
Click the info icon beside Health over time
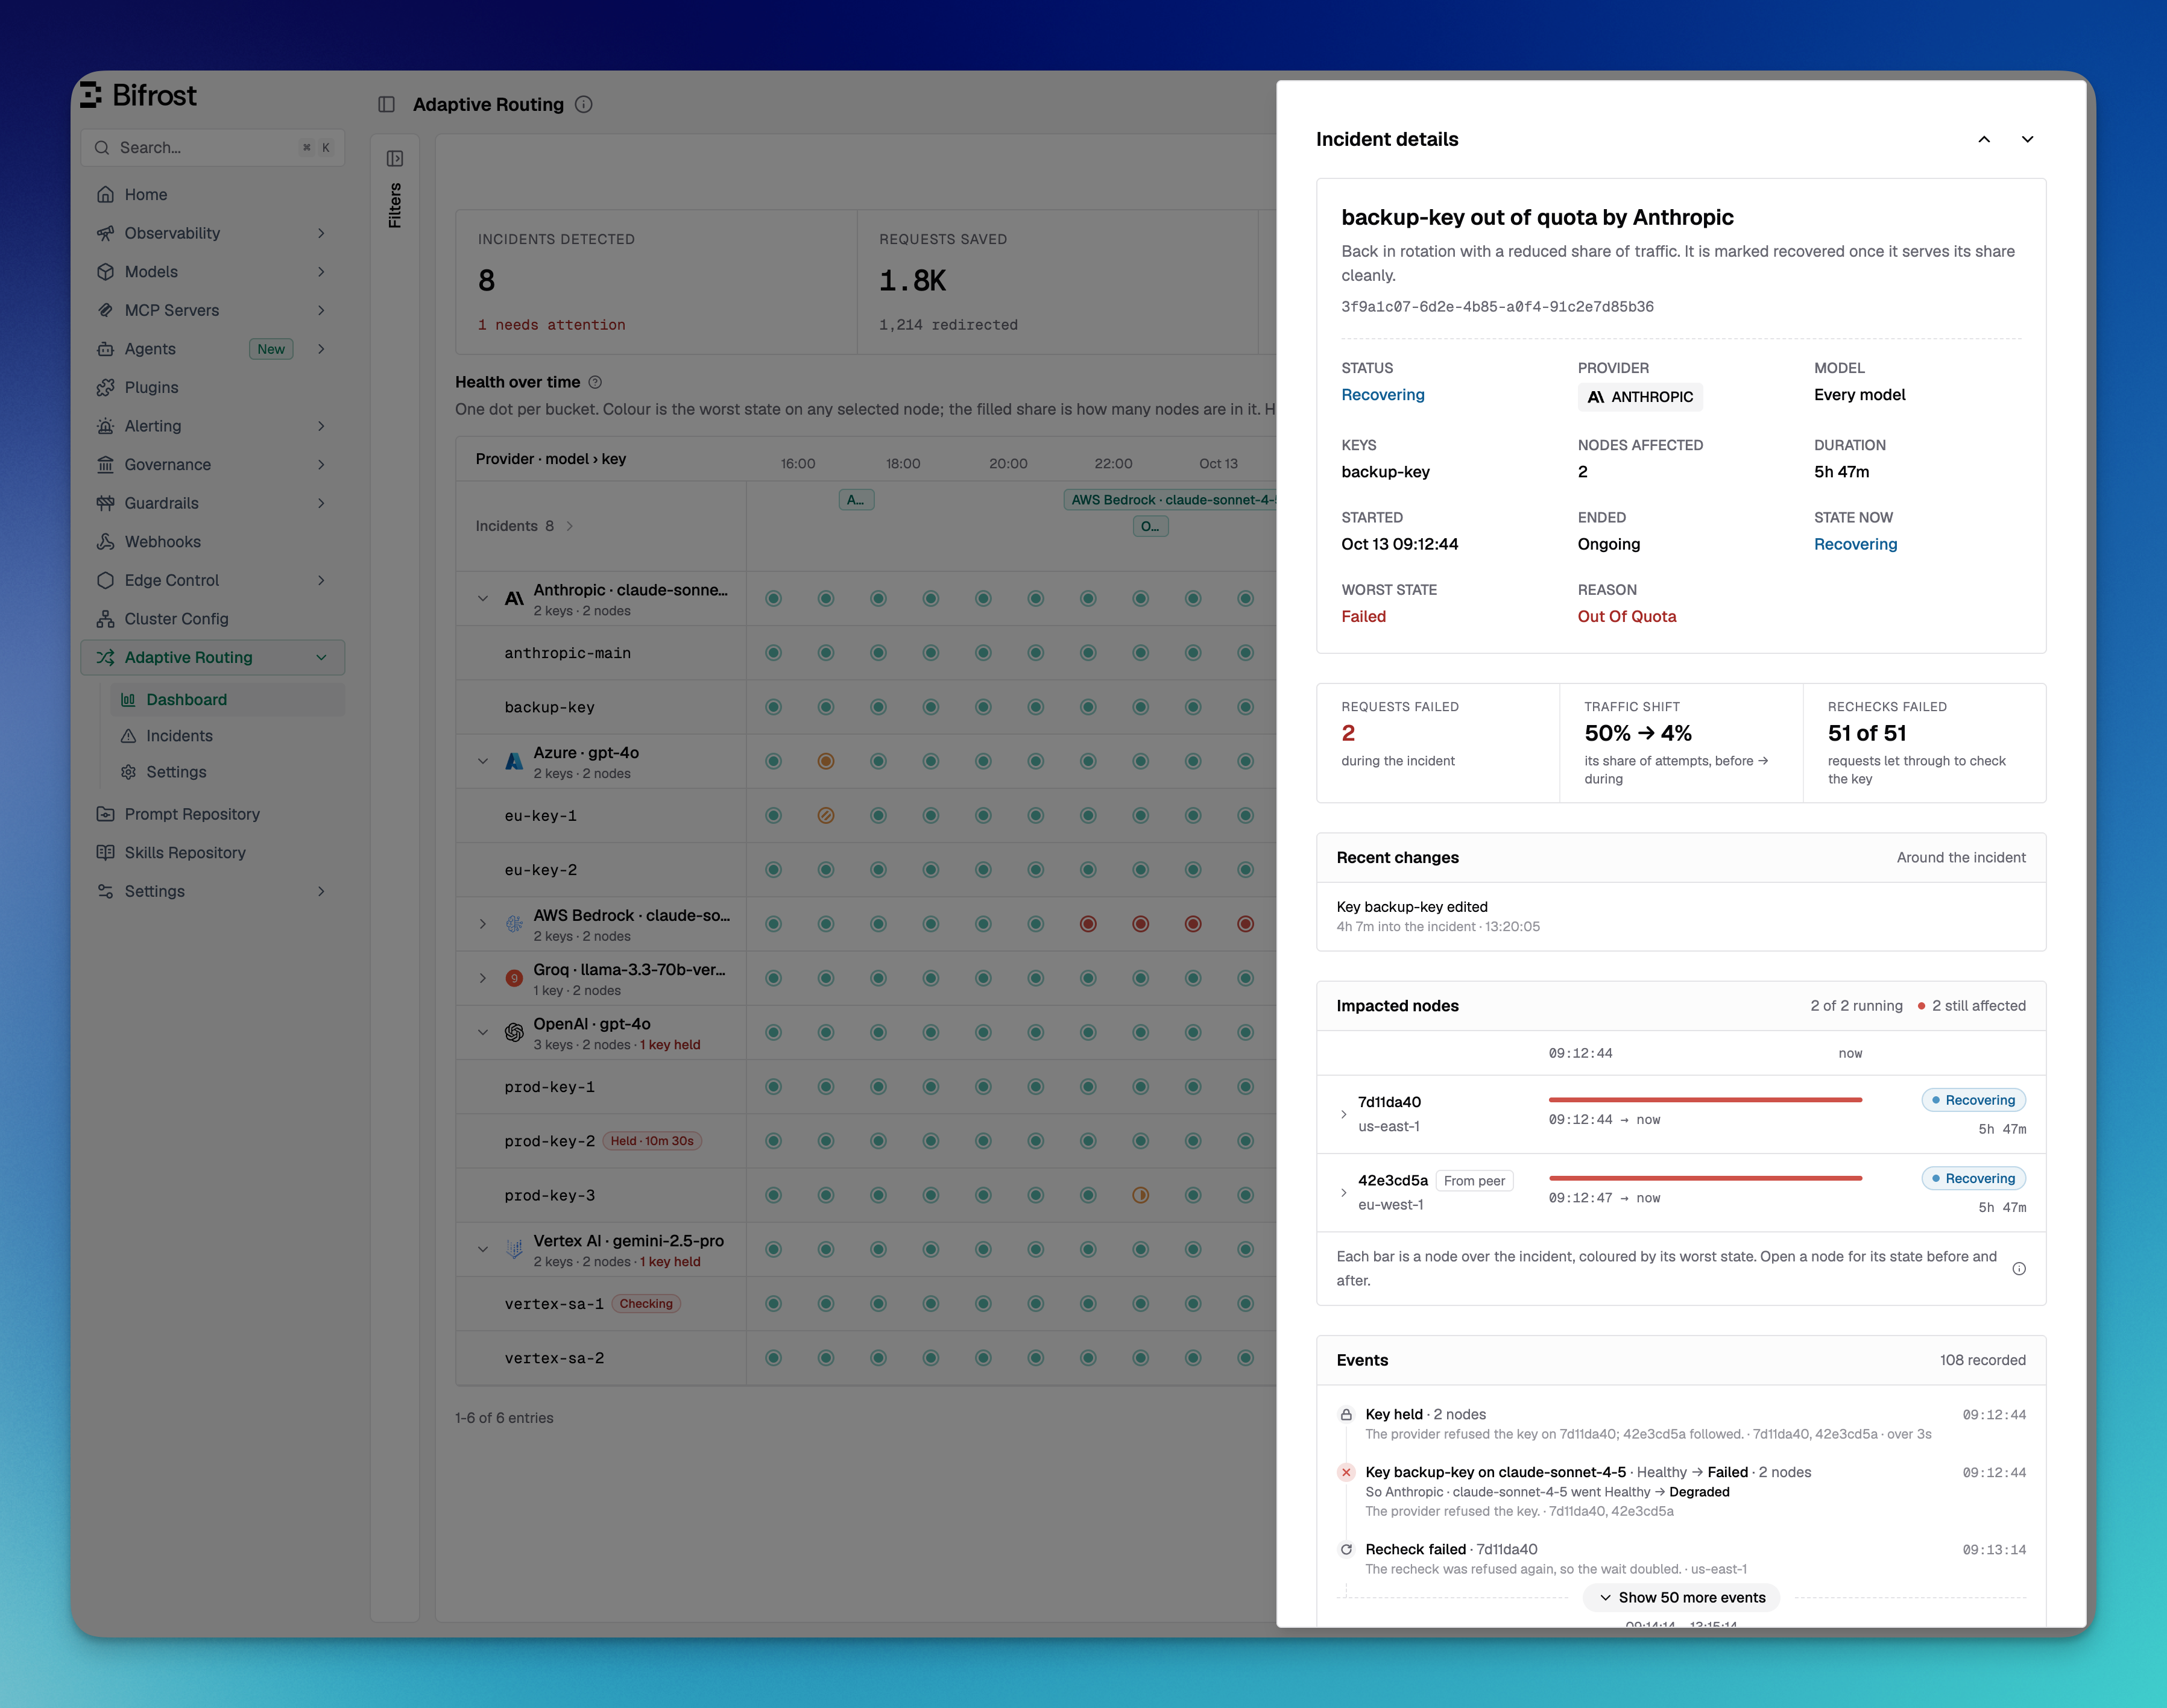pyautogui.click(x=595, y=382)
